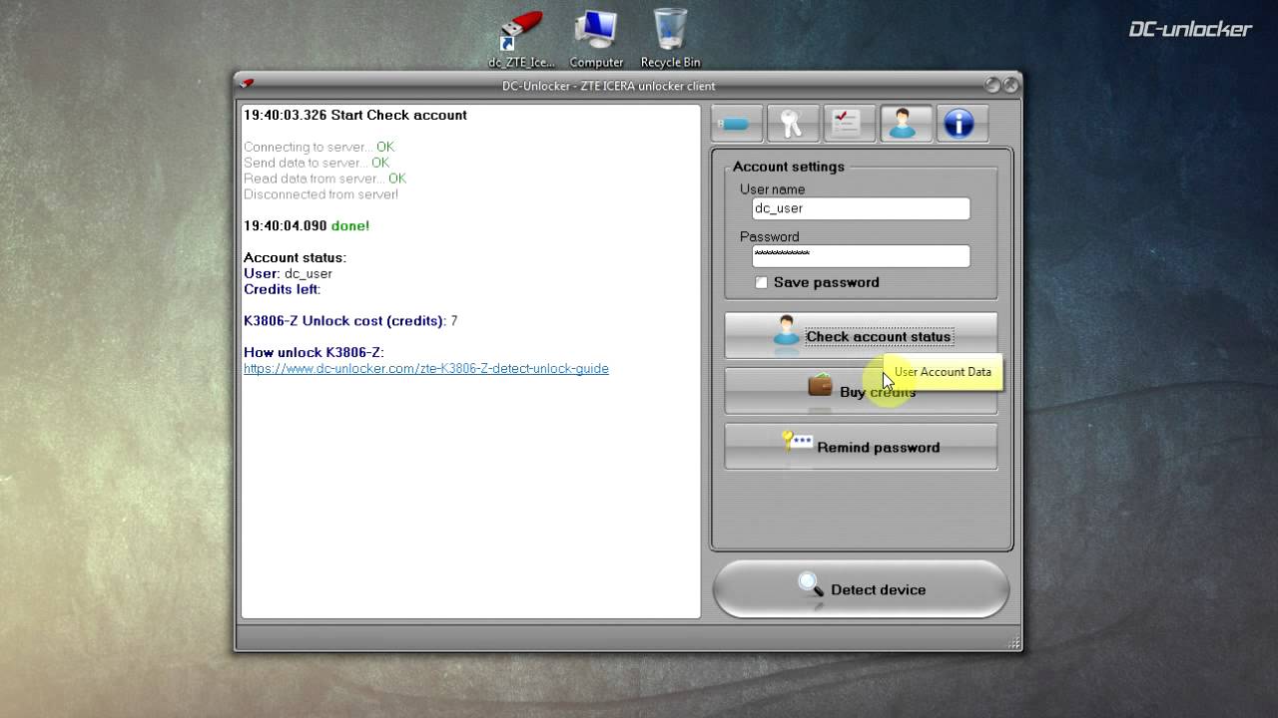This screenshot has height=718, width=1278.
Task: Click the 'Account settings' group label
Action: click(x=789, y=167)
